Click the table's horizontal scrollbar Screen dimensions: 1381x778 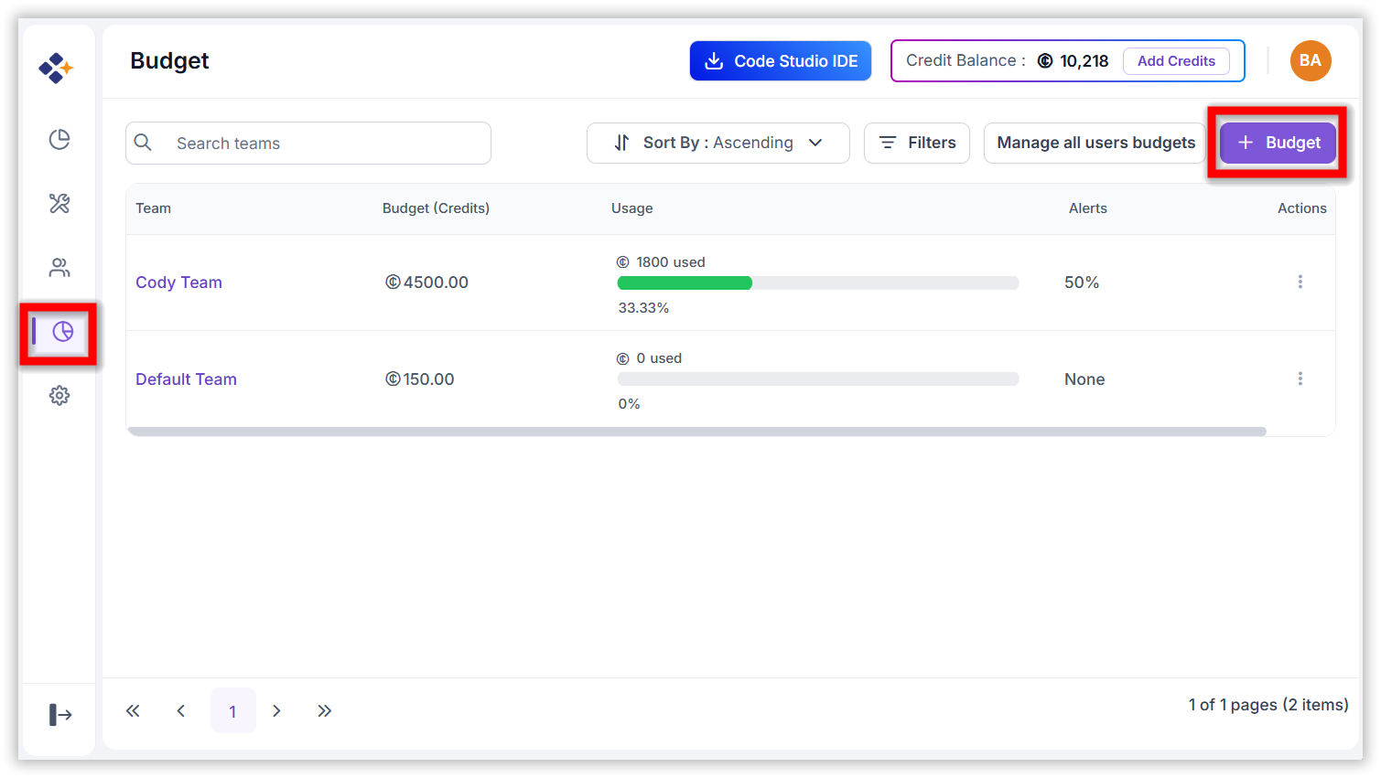click(696, 432)
